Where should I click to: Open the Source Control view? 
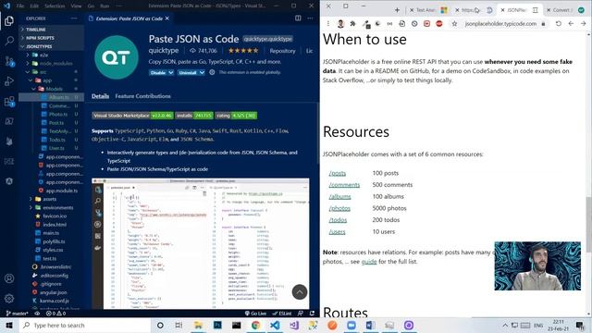pos(9,61)
